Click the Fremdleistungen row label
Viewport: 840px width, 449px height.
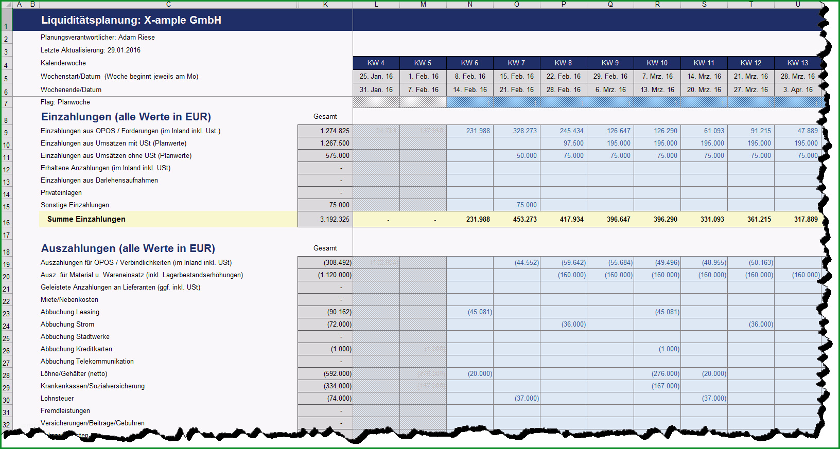(65, 410)
